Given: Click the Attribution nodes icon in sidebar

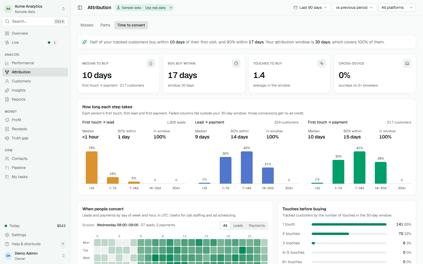Looking at the screenshot, I should [7, 72].
